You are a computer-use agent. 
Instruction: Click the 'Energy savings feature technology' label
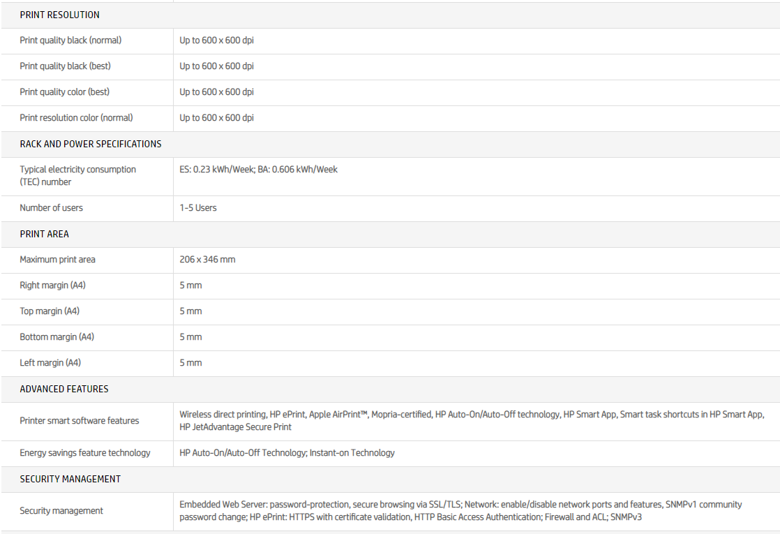pyautogui.click(x=85, y=453)
